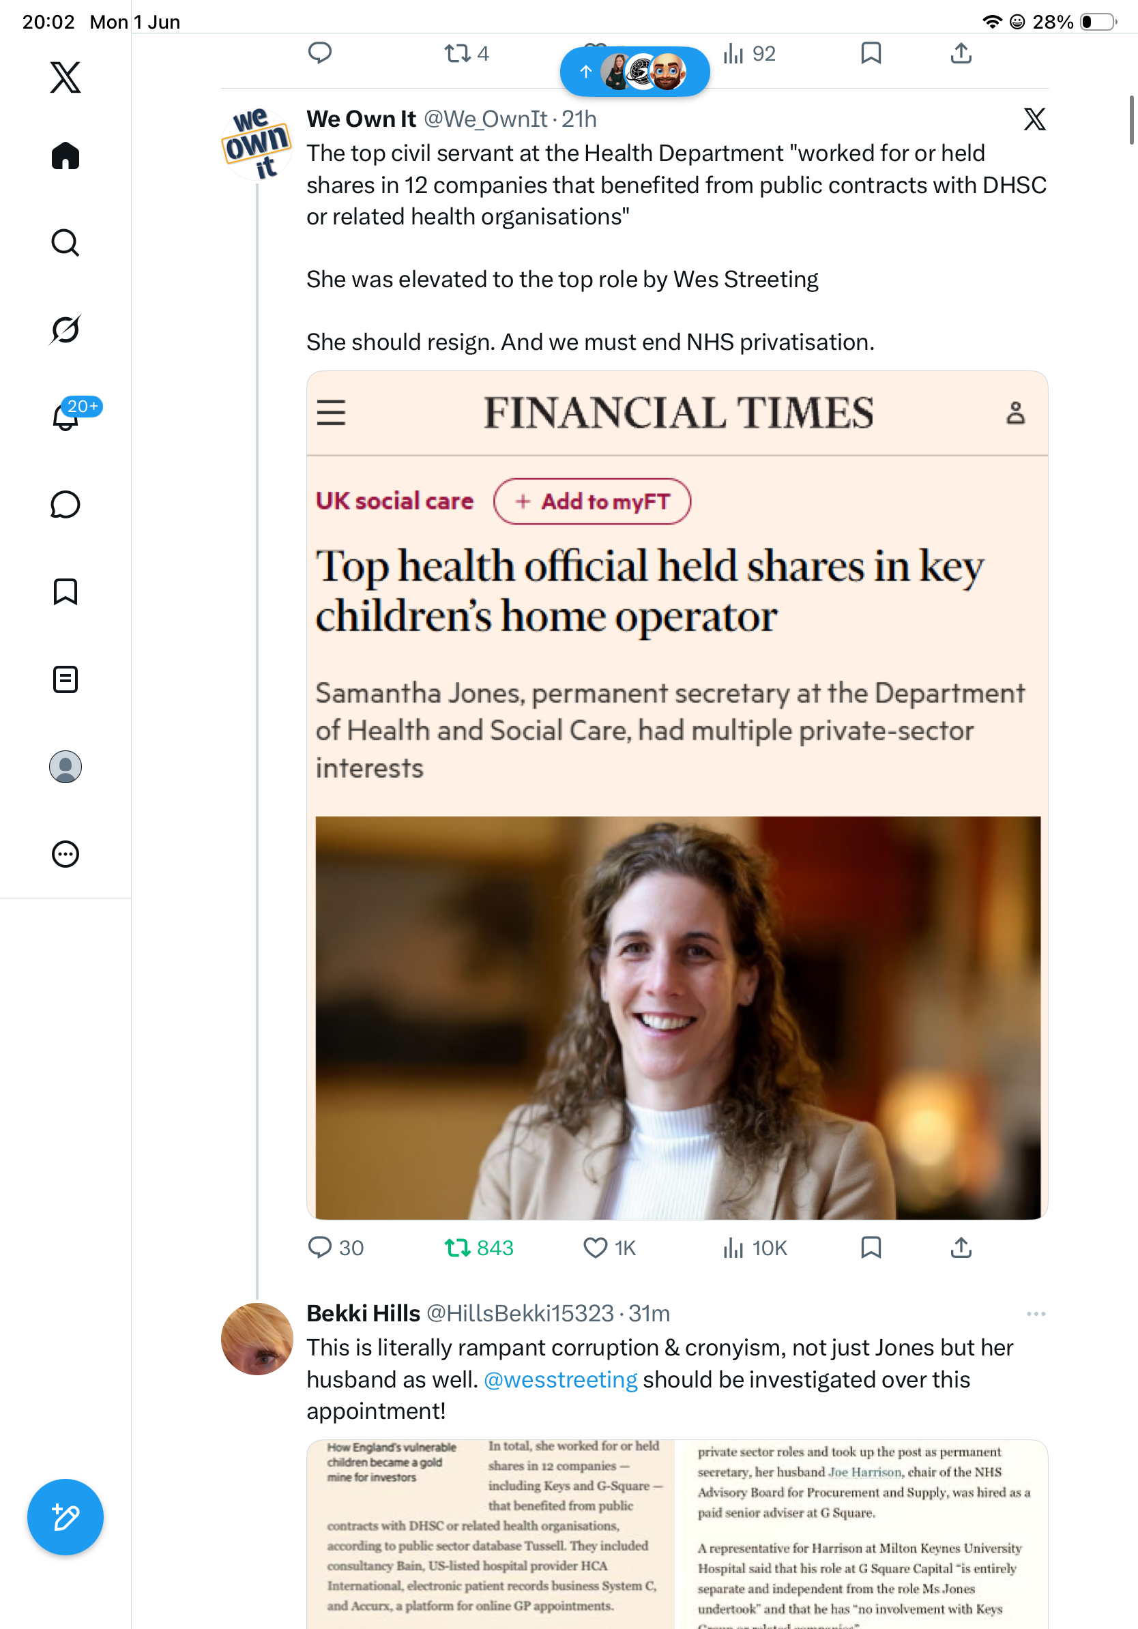
Task: Open the @wesstreeting mention link
Action: coord(561,1379)
